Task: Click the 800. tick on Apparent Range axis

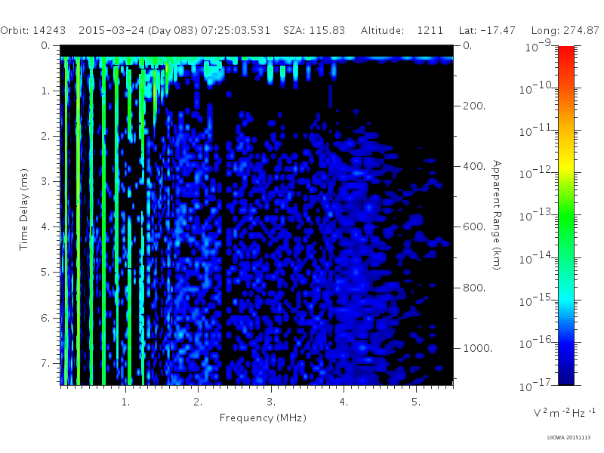Action: pyautogui.click(x=474, y=288)
